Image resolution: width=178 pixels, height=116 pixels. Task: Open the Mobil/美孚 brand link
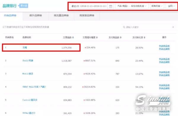point(28,74)
